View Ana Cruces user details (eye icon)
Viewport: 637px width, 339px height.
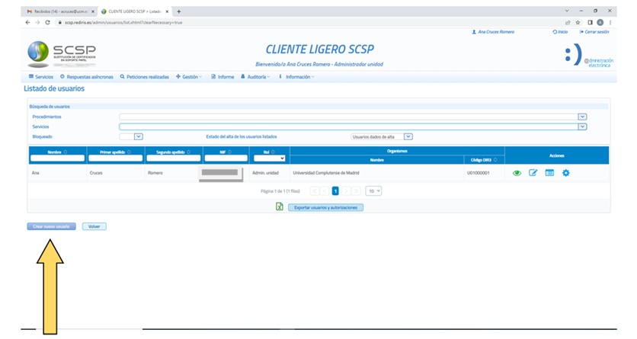(x=517, y=173)
